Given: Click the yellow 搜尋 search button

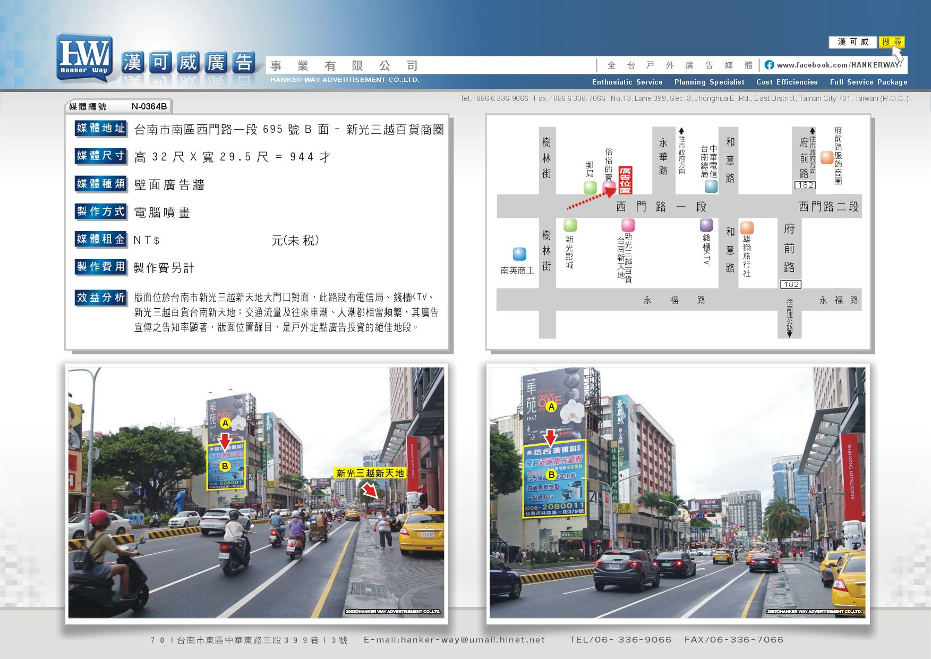Looking at the screenshot, I should [x=892, y=42].
